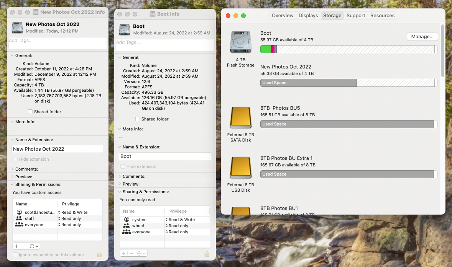Switch to the Support tab
Viewport: 452px width, 267px height.
coord(356,16)
